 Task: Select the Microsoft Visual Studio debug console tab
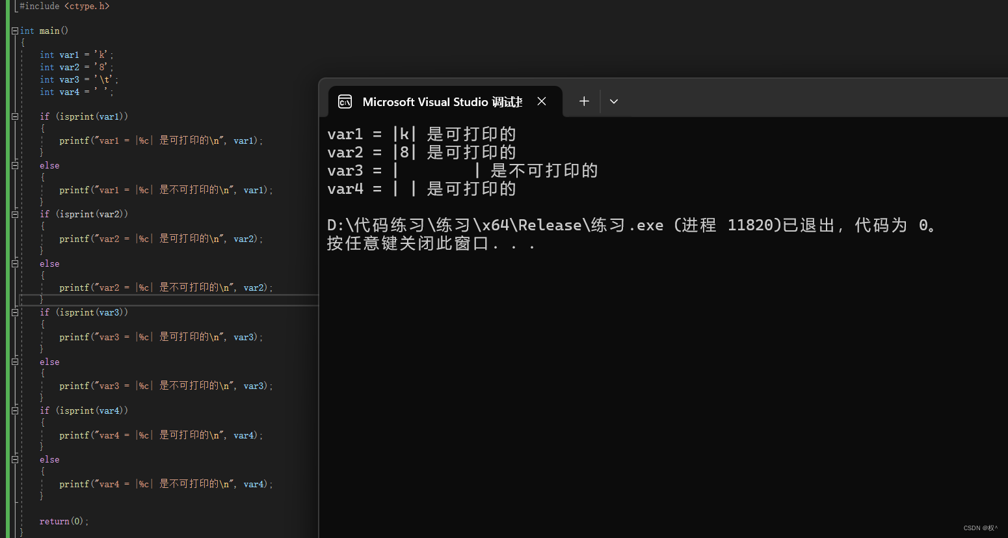point(445,101)
